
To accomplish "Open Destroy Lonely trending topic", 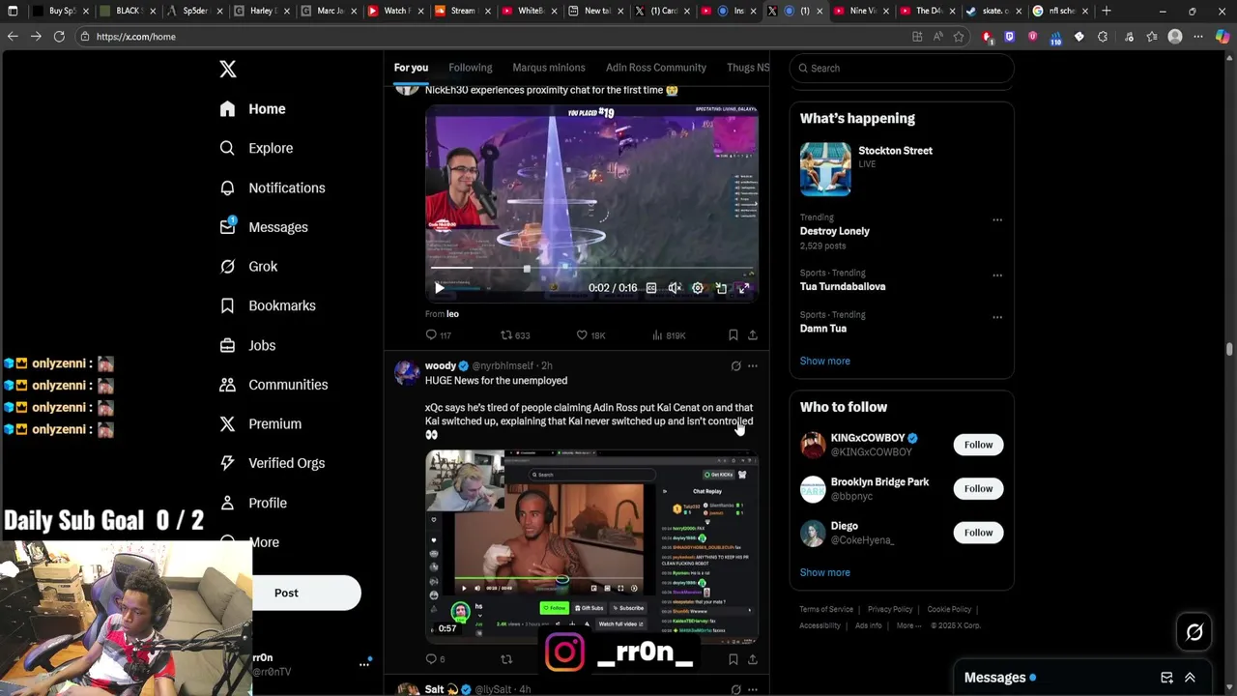I will click(x=835, y=231).
